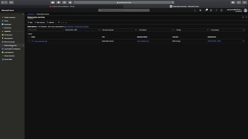The height and width of the screenshot is (139, 248).
Task: Sort by the LOCATION column header
Action: click(175, 37)
